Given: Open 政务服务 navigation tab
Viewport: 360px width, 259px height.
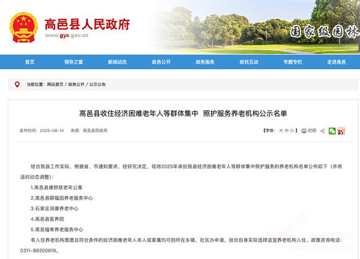Looking at the screenshot, I should pos(205,62).
